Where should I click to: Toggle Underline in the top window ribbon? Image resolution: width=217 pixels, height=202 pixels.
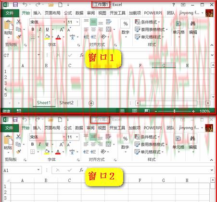coord(47,29)
